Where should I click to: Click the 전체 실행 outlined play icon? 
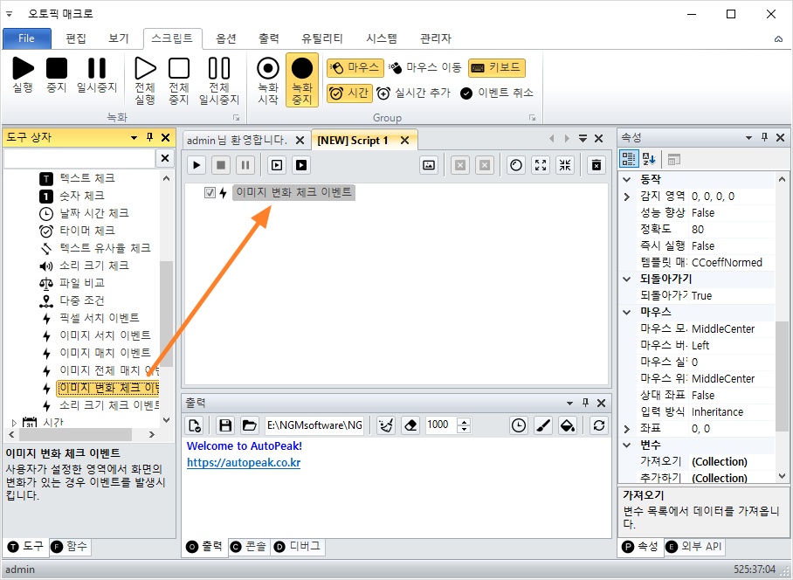tap(145, 68)
